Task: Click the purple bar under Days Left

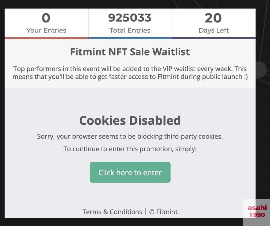Action: click(x=214, y=38)
